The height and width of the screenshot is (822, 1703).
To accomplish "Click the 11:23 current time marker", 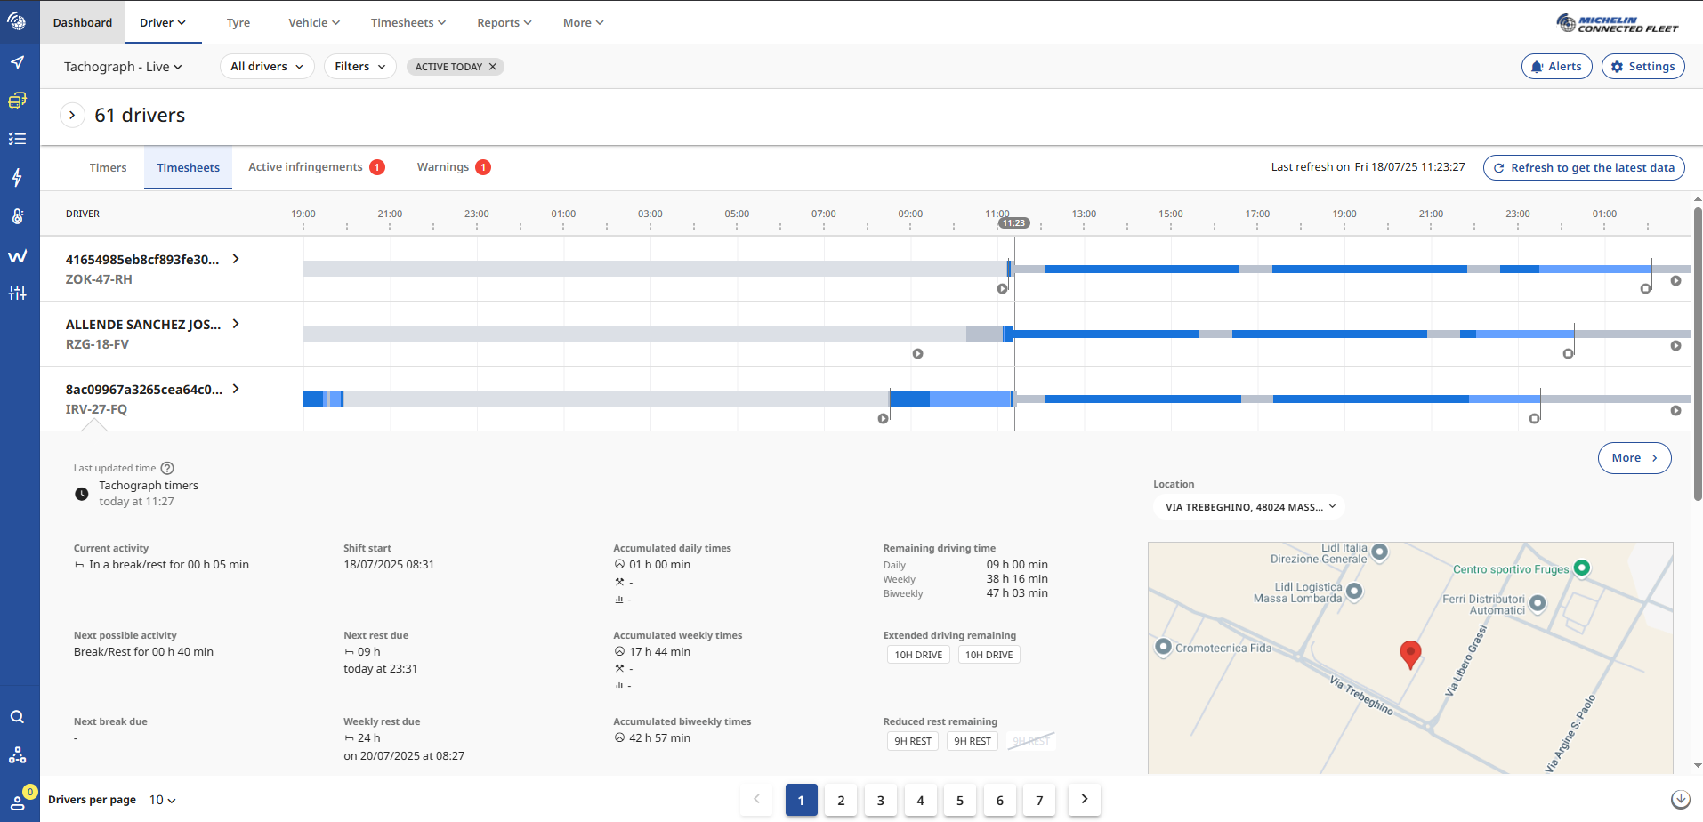I will (x=1013, y=223).
